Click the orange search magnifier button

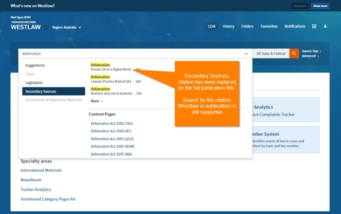[294, 53]
